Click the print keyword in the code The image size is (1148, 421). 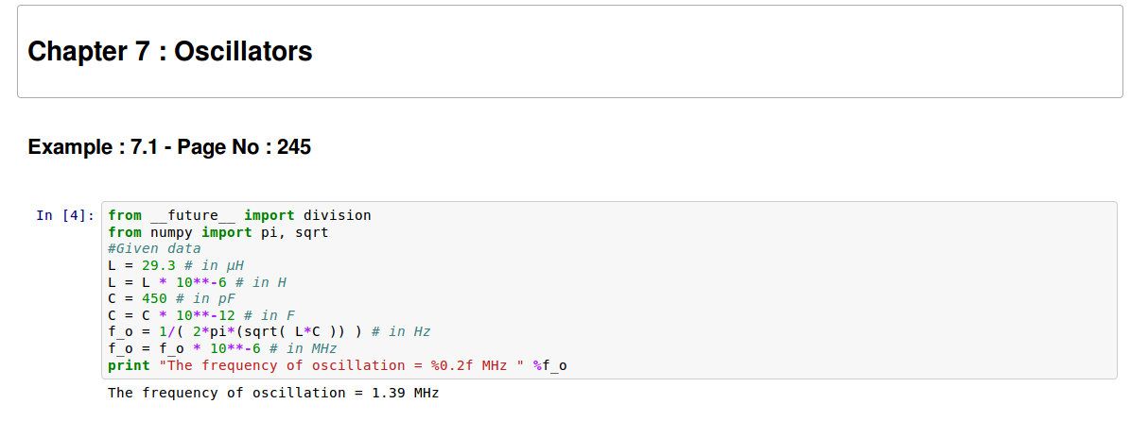pyautogui.click(x=129, y=365)
